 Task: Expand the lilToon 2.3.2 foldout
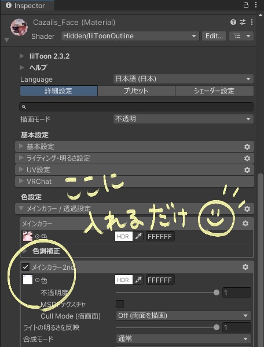pos(21,56)
